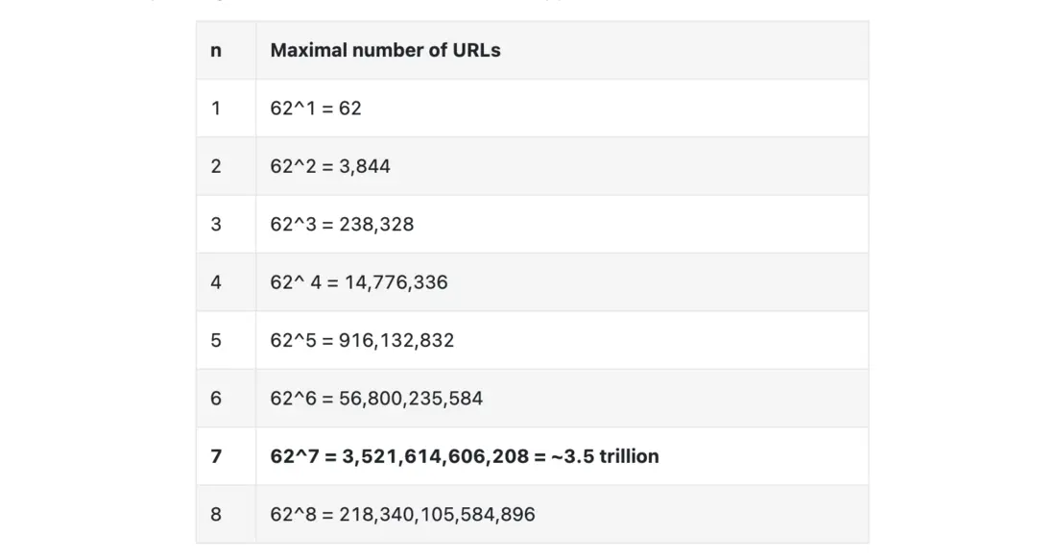Select the '62^1 = 62' cell
1054x560 pixels.
coord(316,109)
